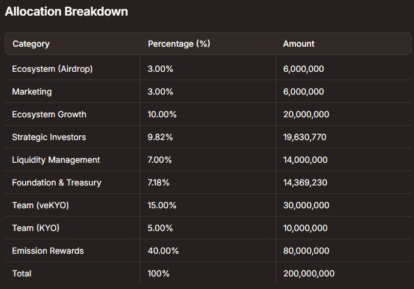
Task: Select the Team (veKYO) row label
Action: click(40, 205)
